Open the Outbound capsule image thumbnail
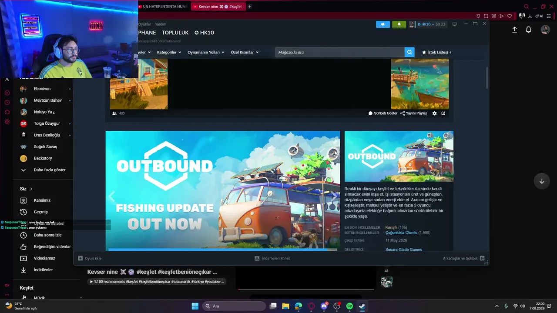This screenshot has height=313, width=557. pos(399,156)
